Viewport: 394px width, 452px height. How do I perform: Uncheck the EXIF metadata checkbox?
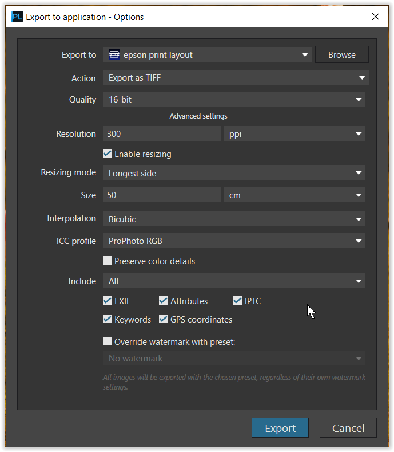pos(107,301)
